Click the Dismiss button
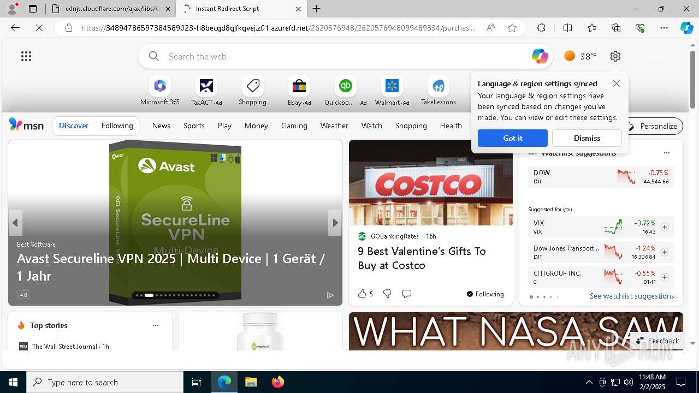The height and width of the screenshot is (393, 699). tap(587, 138)
